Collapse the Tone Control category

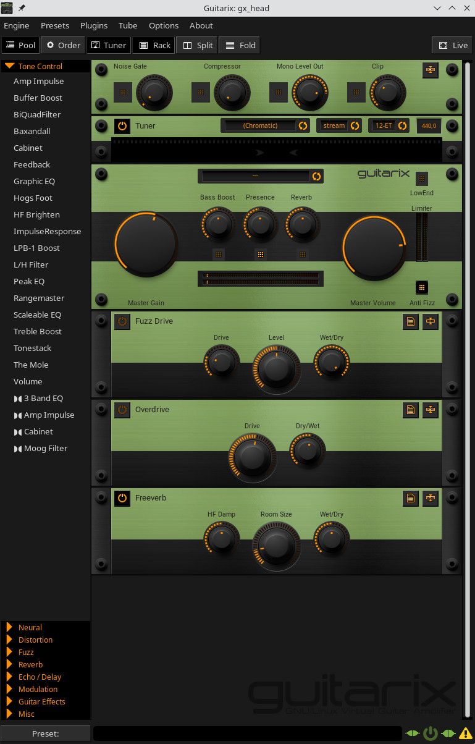click(x=45, y=66)
